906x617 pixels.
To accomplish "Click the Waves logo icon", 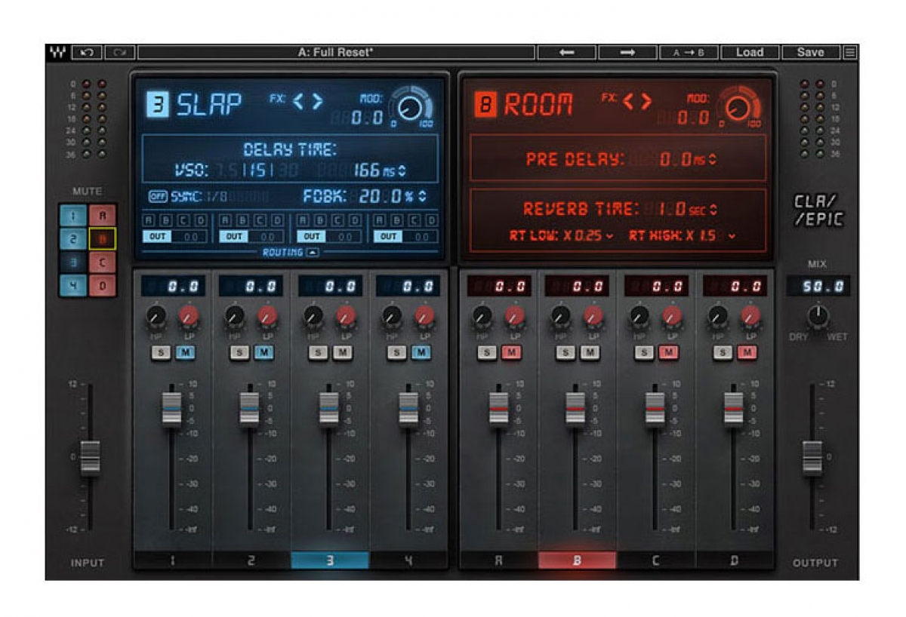I will 57,53.
